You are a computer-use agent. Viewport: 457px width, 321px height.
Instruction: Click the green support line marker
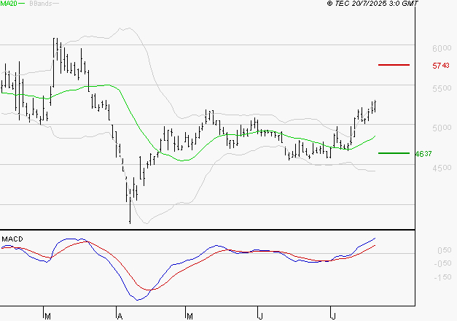[394, 153]
